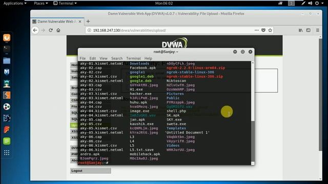The width and height of the screenshot is (328, 184).
Task: Open the terminal File menu
Action: (x=83, y=58)
